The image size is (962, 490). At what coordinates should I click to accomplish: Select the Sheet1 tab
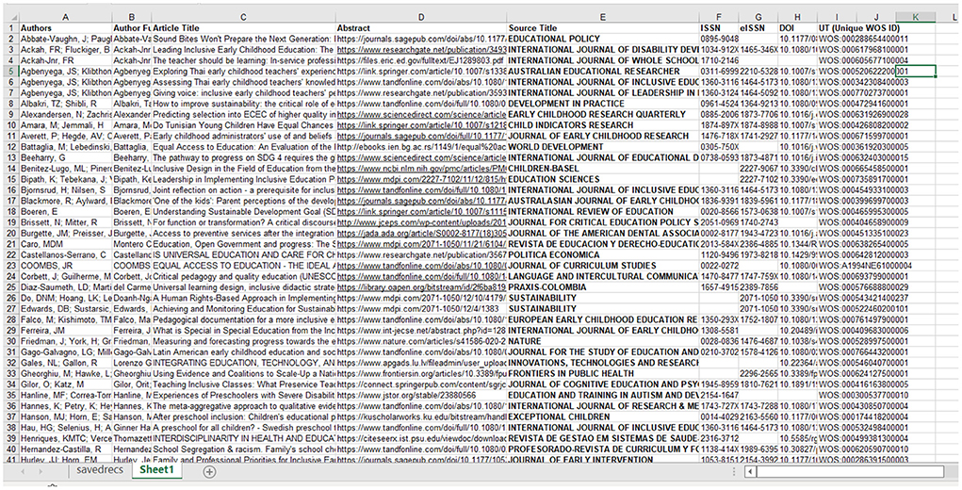pos(156,471)
